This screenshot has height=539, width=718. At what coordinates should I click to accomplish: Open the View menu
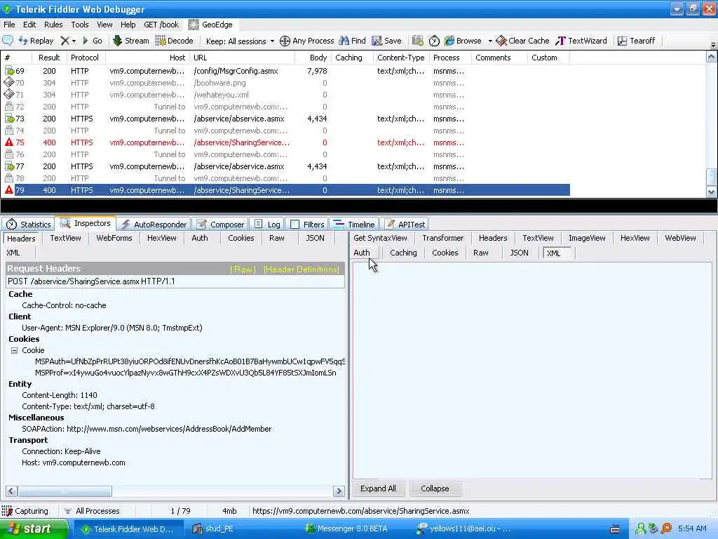coord(104,25)
